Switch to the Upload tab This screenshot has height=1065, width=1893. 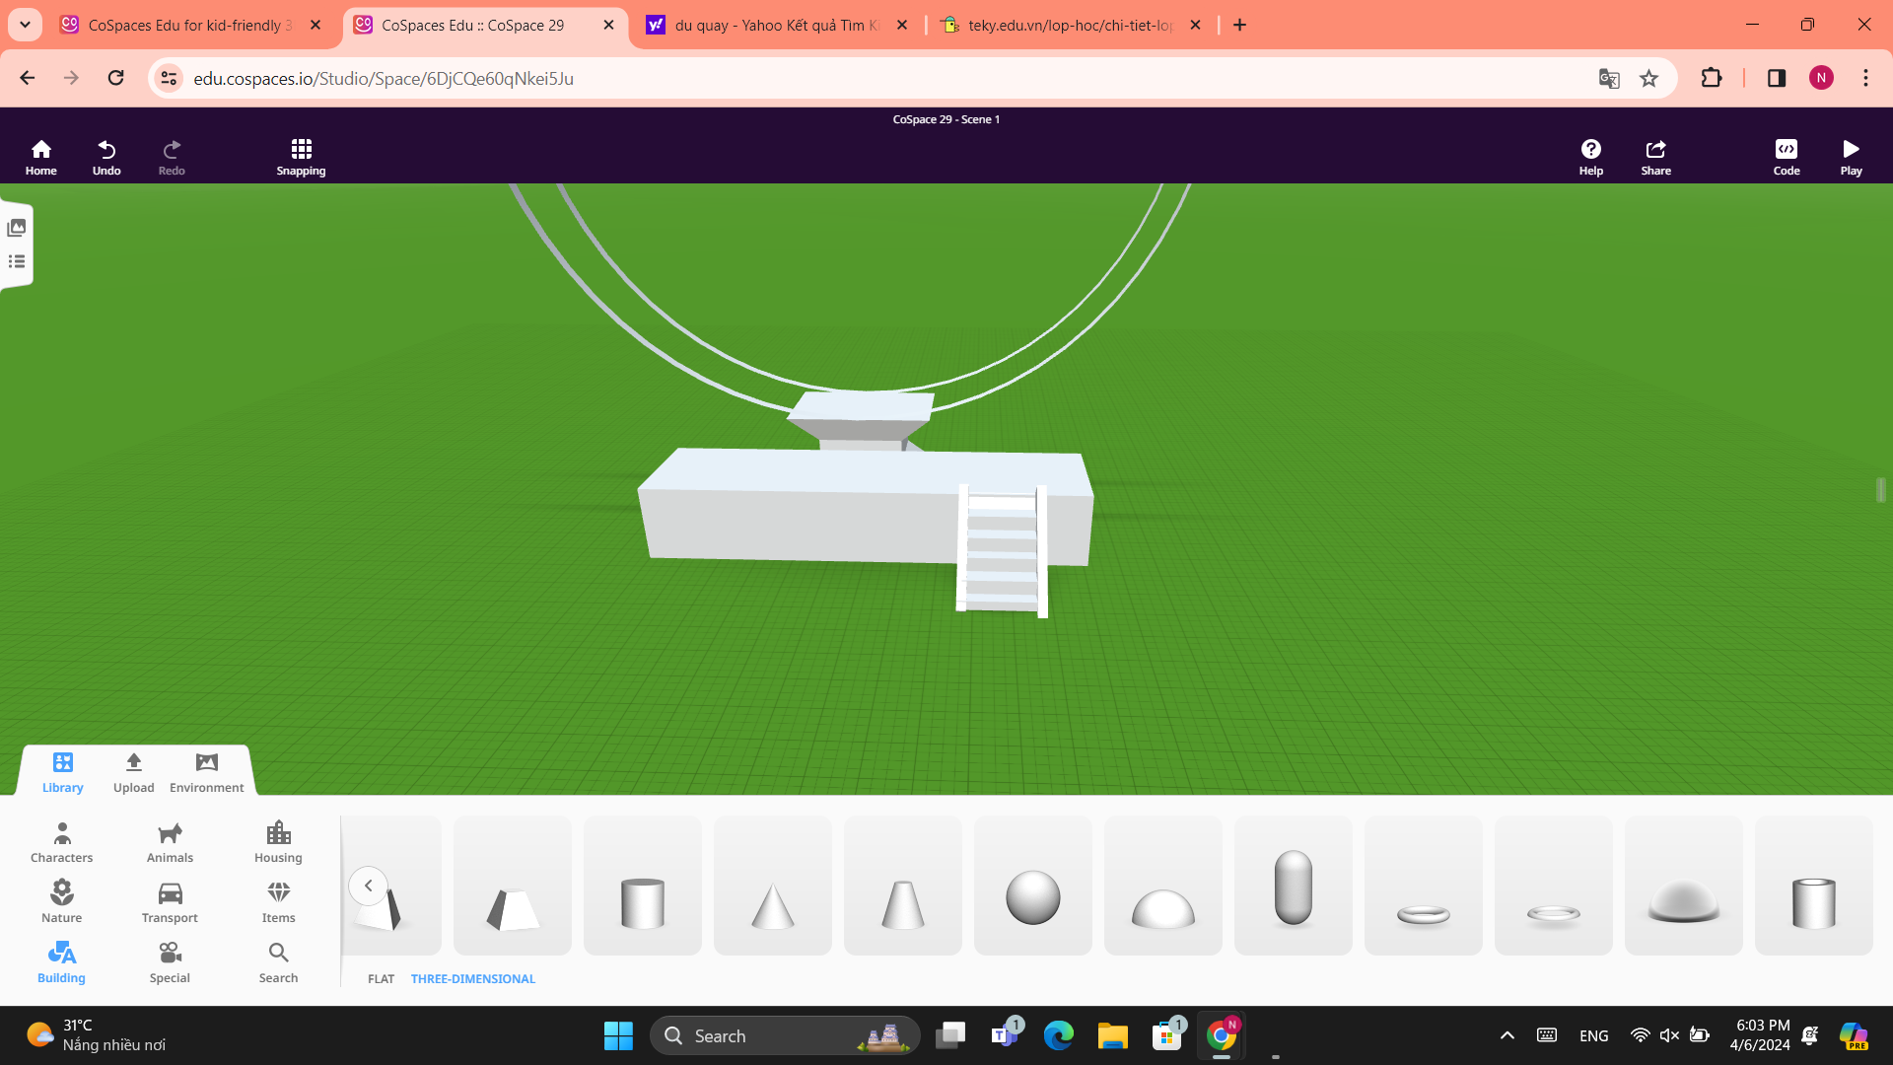pos(134,772)
